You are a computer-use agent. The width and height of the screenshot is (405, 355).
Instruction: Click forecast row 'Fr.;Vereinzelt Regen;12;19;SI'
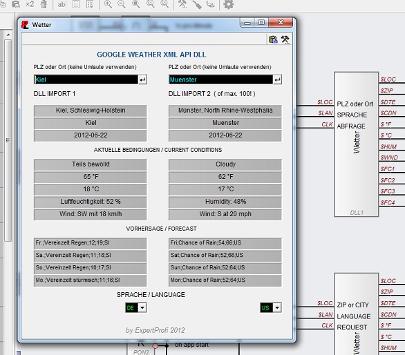[x=91, y=243]
